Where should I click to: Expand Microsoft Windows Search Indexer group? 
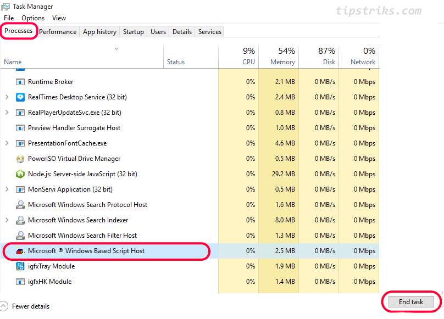[x=7, y=220]
